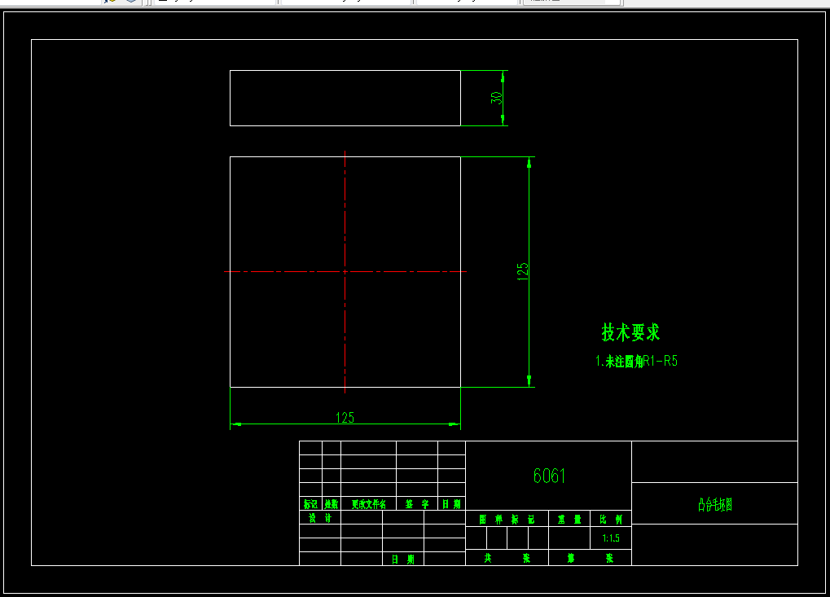Select the 30 thickness dimension text
Screen dimensions: 830x597
[x=496, y=98]
